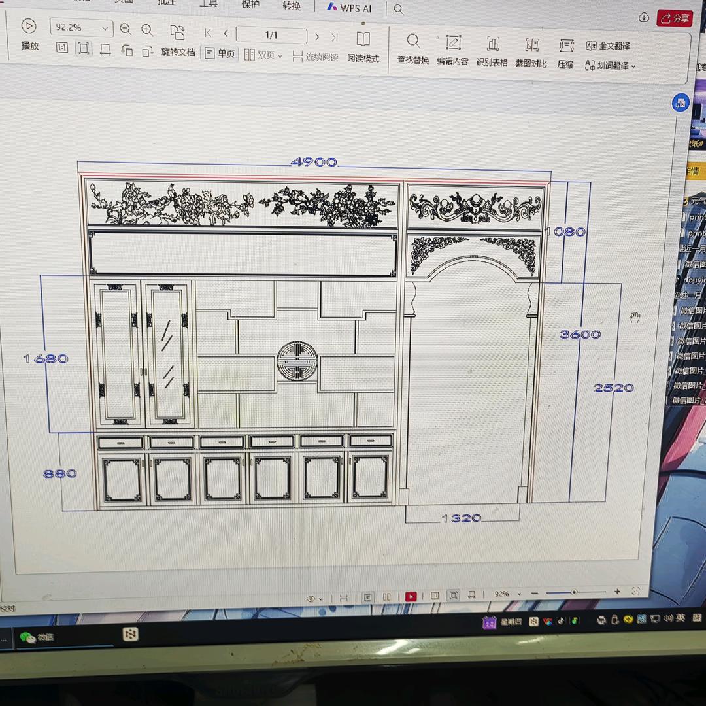
Task: Click the Full Text Translate (全文翻译) button
Action: point(608,46)
